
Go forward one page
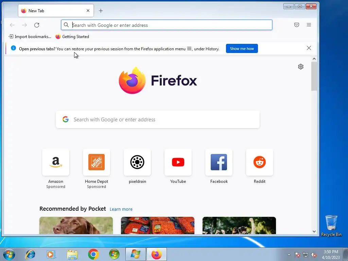coord(24,25)
